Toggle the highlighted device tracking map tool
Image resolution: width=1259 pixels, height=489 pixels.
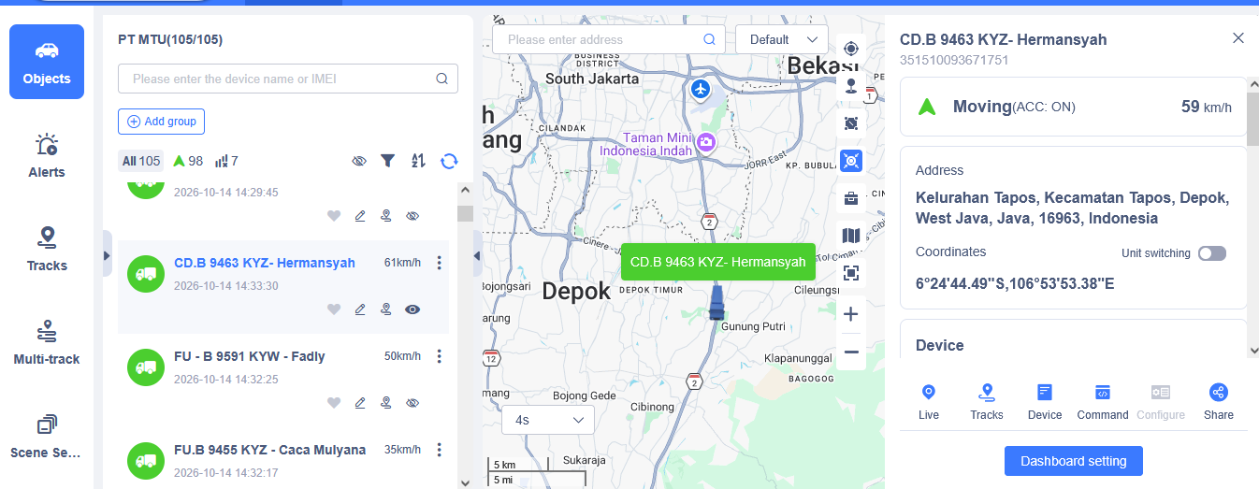tap(850, 161)
